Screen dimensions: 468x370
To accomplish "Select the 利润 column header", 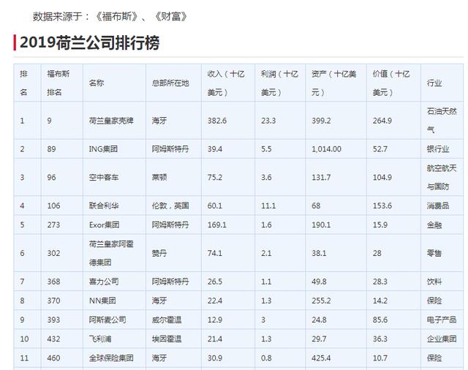I will (279, 83).
